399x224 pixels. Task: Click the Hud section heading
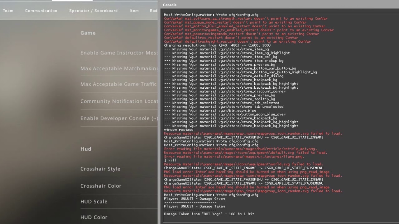point(86,149)
